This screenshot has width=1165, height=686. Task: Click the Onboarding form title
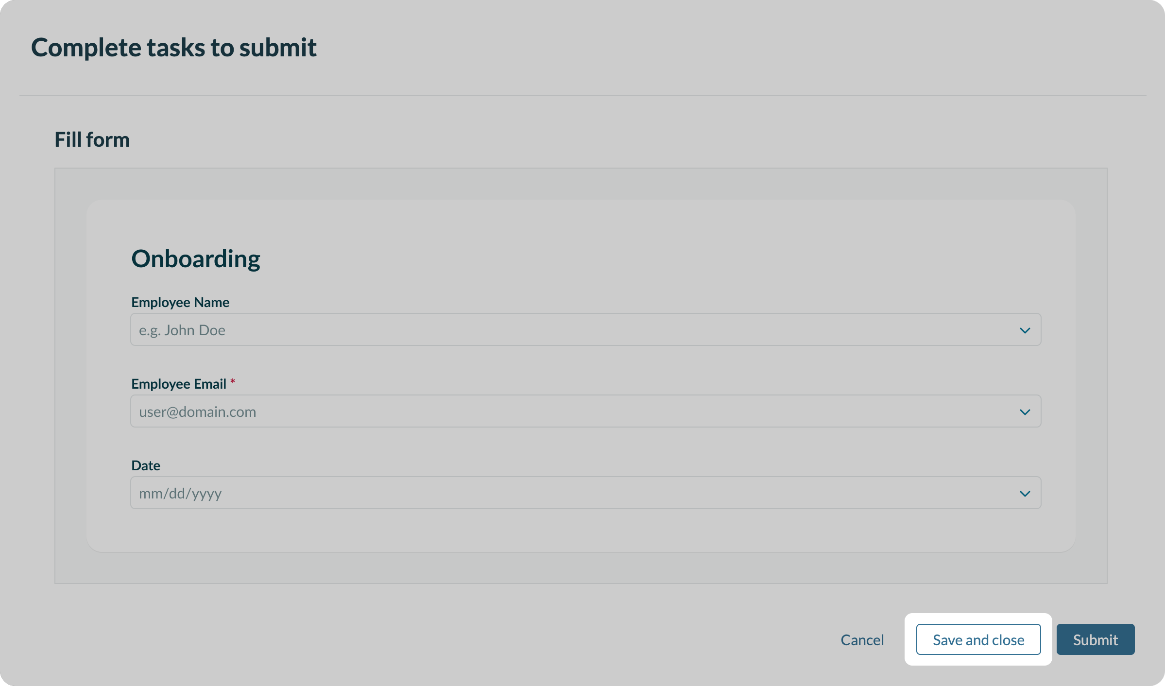point(196,258)
